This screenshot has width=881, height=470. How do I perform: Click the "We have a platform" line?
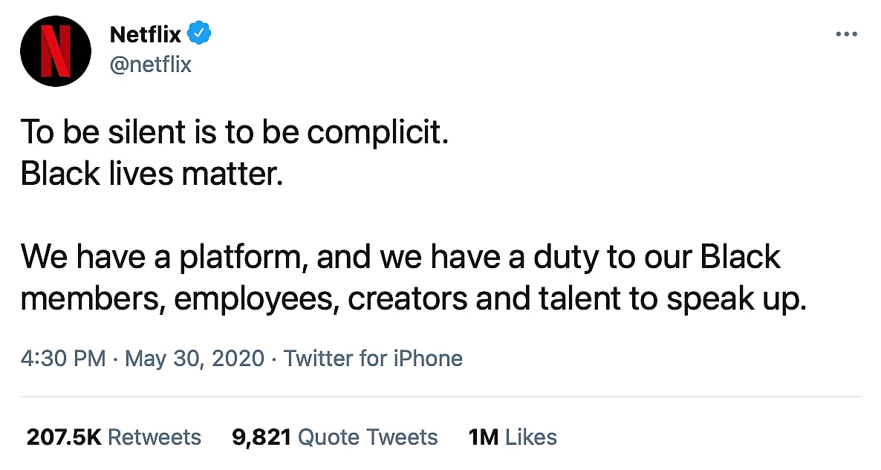click(x=400, y=257)
